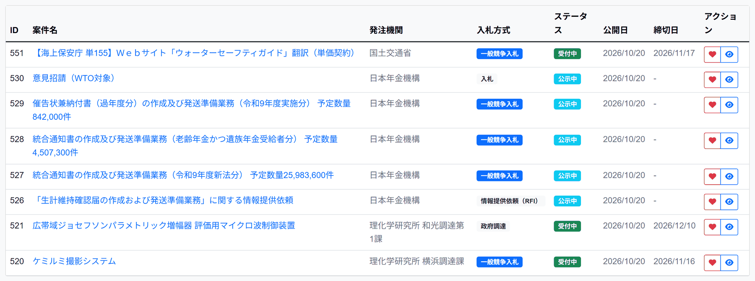Click the ステータス column header
Screen dimensions: 755x281
point(570,23)
